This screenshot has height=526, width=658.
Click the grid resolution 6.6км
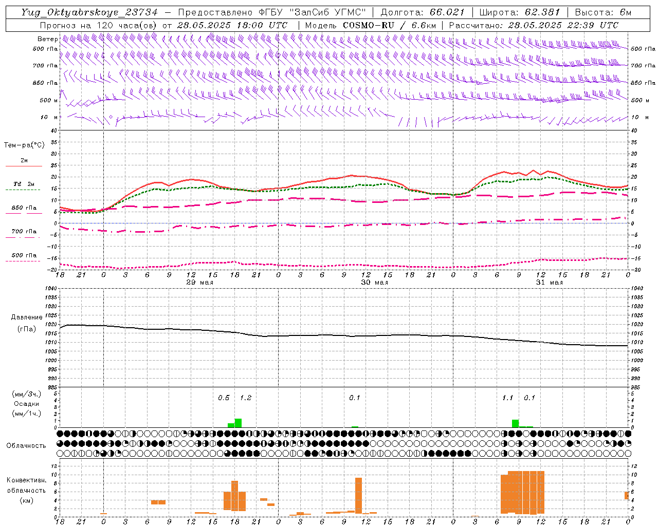pyautogui.click(x=424, y=25)
